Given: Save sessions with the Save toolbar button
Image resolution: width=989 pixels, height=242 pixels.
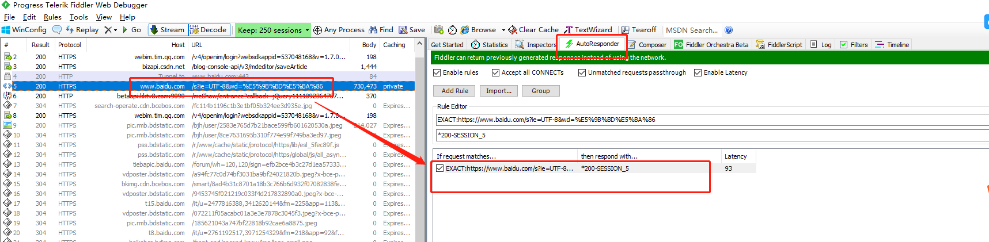Looking at the screenshot, I should [x=412, y=30].
